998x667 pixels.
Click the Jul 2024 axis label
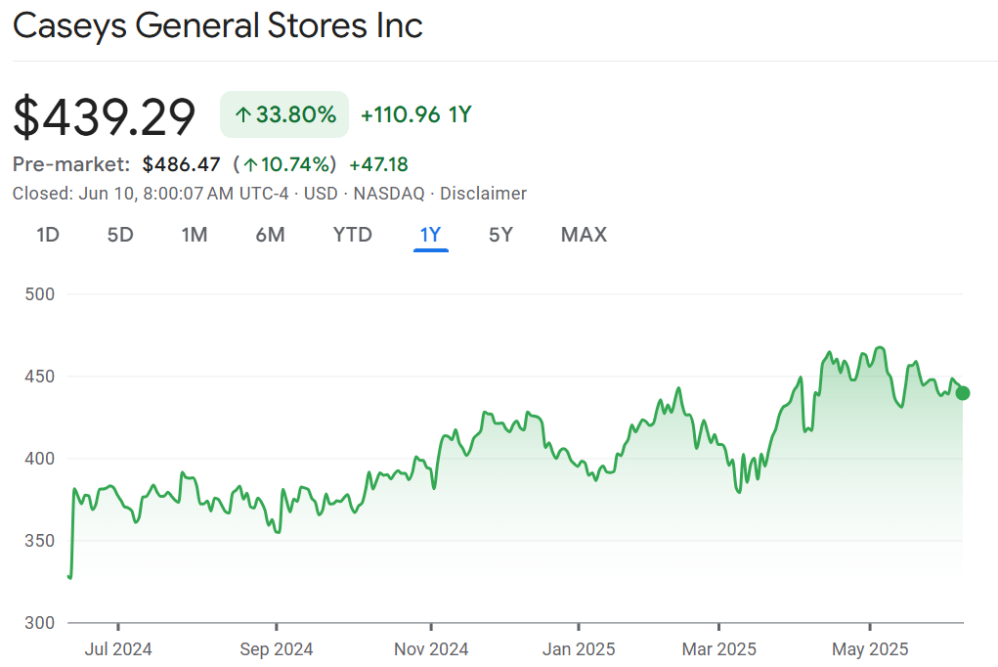[x=119, y=648]
